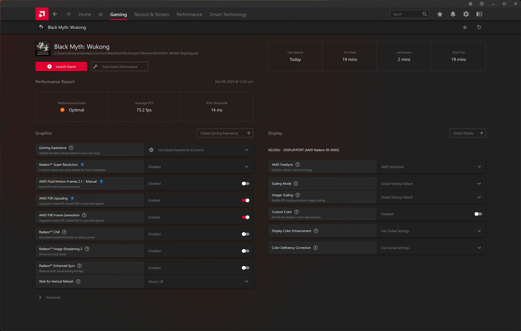Show help for Wait for Vertical Refresh
Image resolution: width=521 pixels, height=331 pixels.
(78, 281)
